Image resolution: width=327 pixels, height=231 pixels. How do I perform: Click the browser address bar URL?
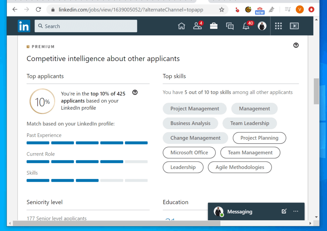(x=131, y=10)
